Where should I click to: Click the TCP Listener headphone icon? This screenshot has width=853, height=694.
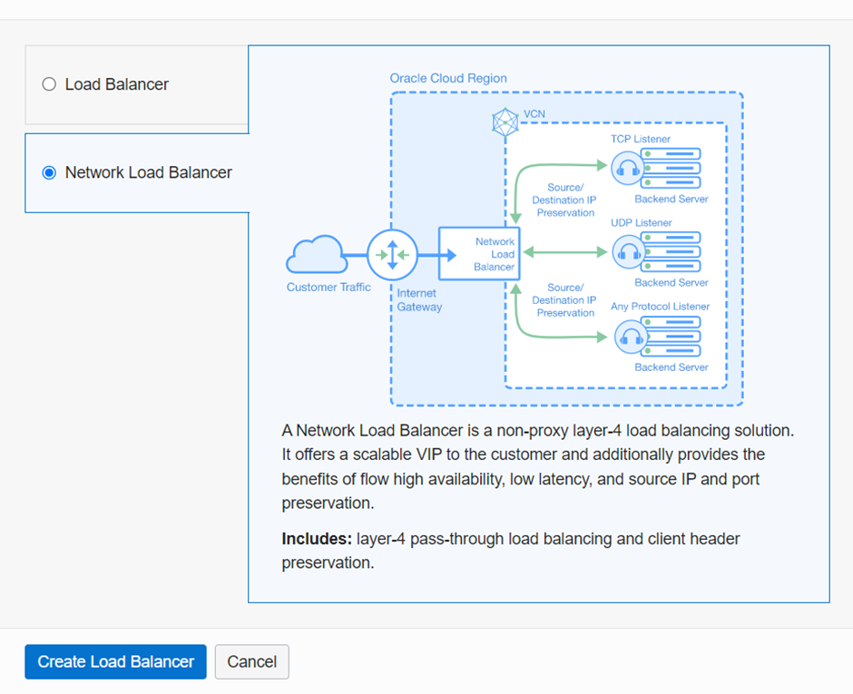(x=628, y=168)
